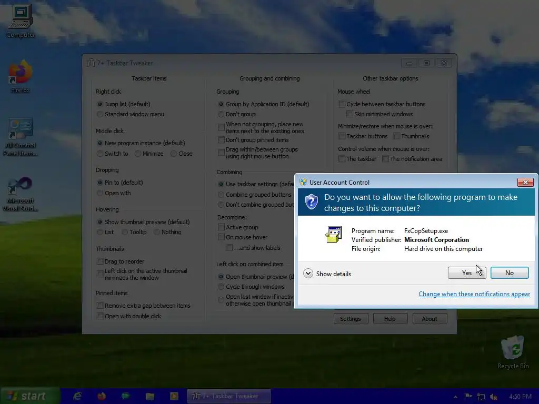Click Yes in User Account Control
Viewport: 539px width, 404px height.
(x=467, y=273)
